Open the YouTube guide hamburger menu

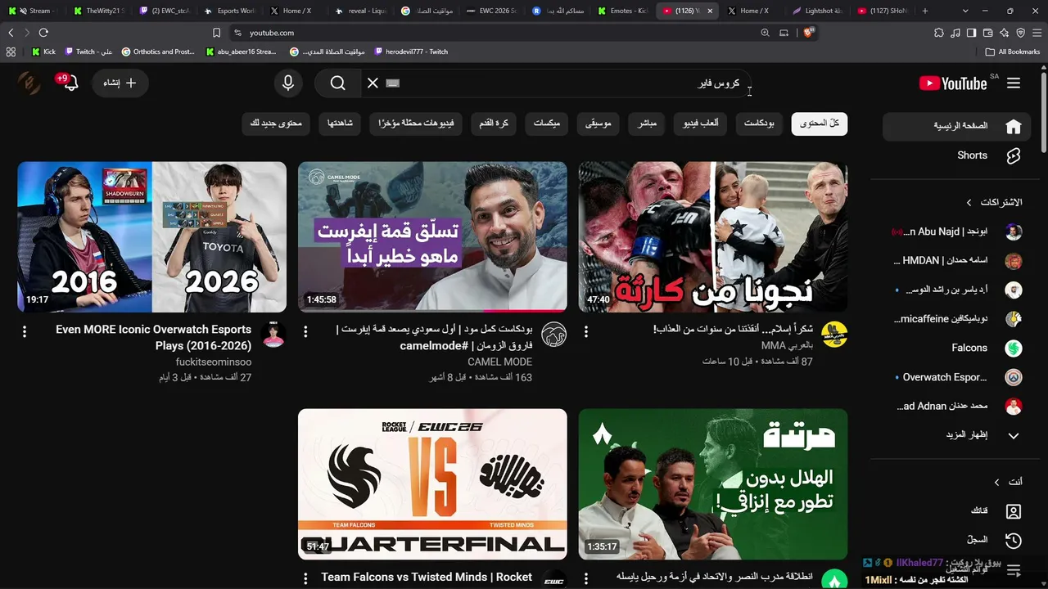pos(1014,83)
